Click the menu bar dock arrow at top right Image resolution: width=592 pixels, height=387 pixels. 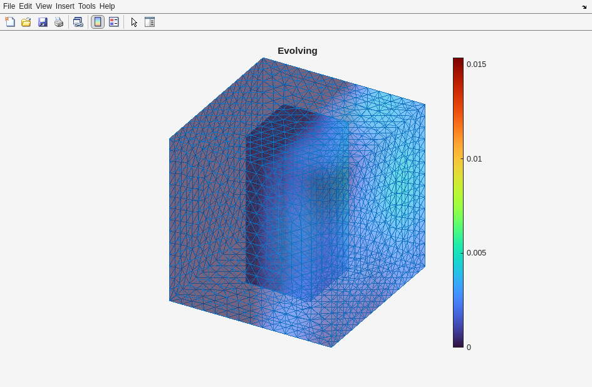(x=584, y=7)
